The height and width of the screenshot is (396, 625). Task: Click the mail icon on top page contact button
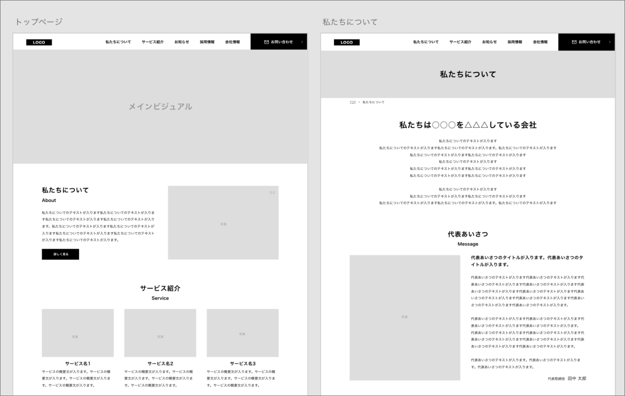[x=266, y=42]
